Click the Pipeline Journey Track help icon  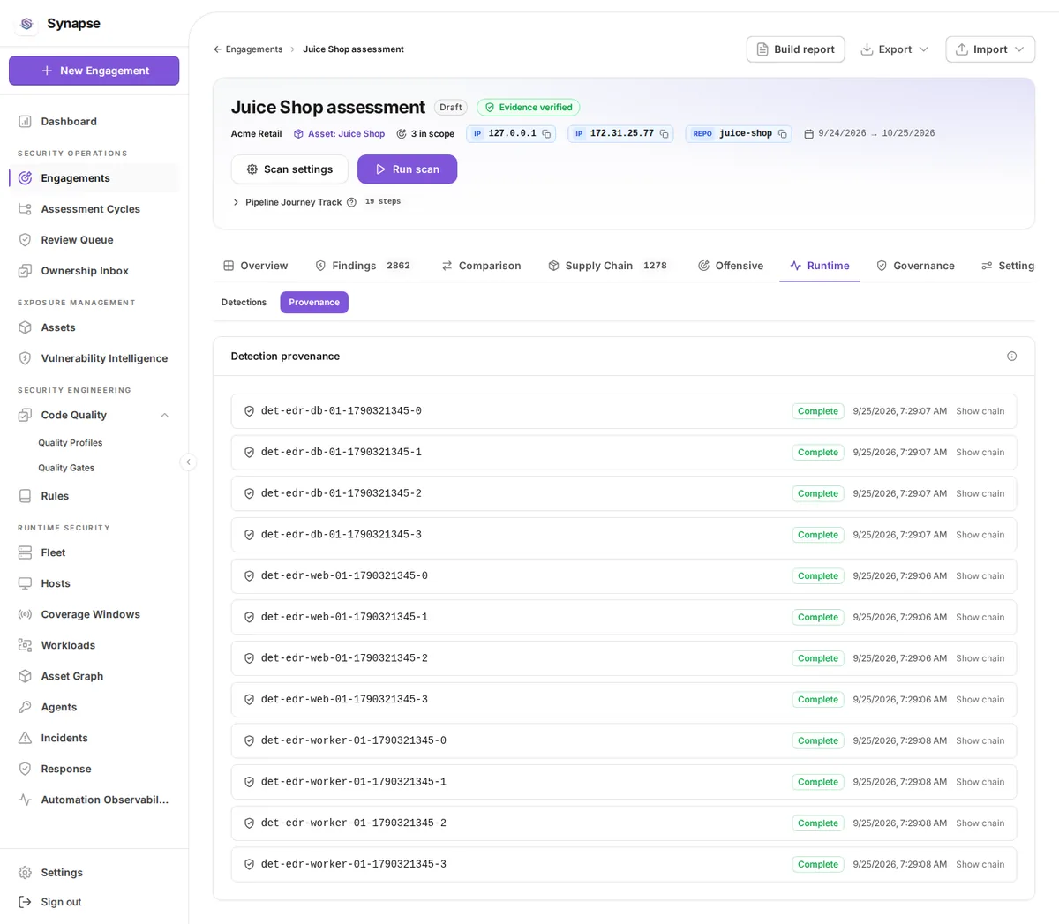[351, 202]
